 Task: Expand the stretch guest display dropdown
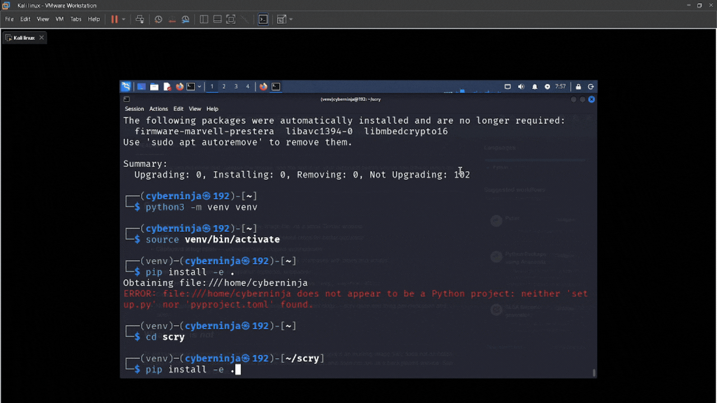coord(291,19)
